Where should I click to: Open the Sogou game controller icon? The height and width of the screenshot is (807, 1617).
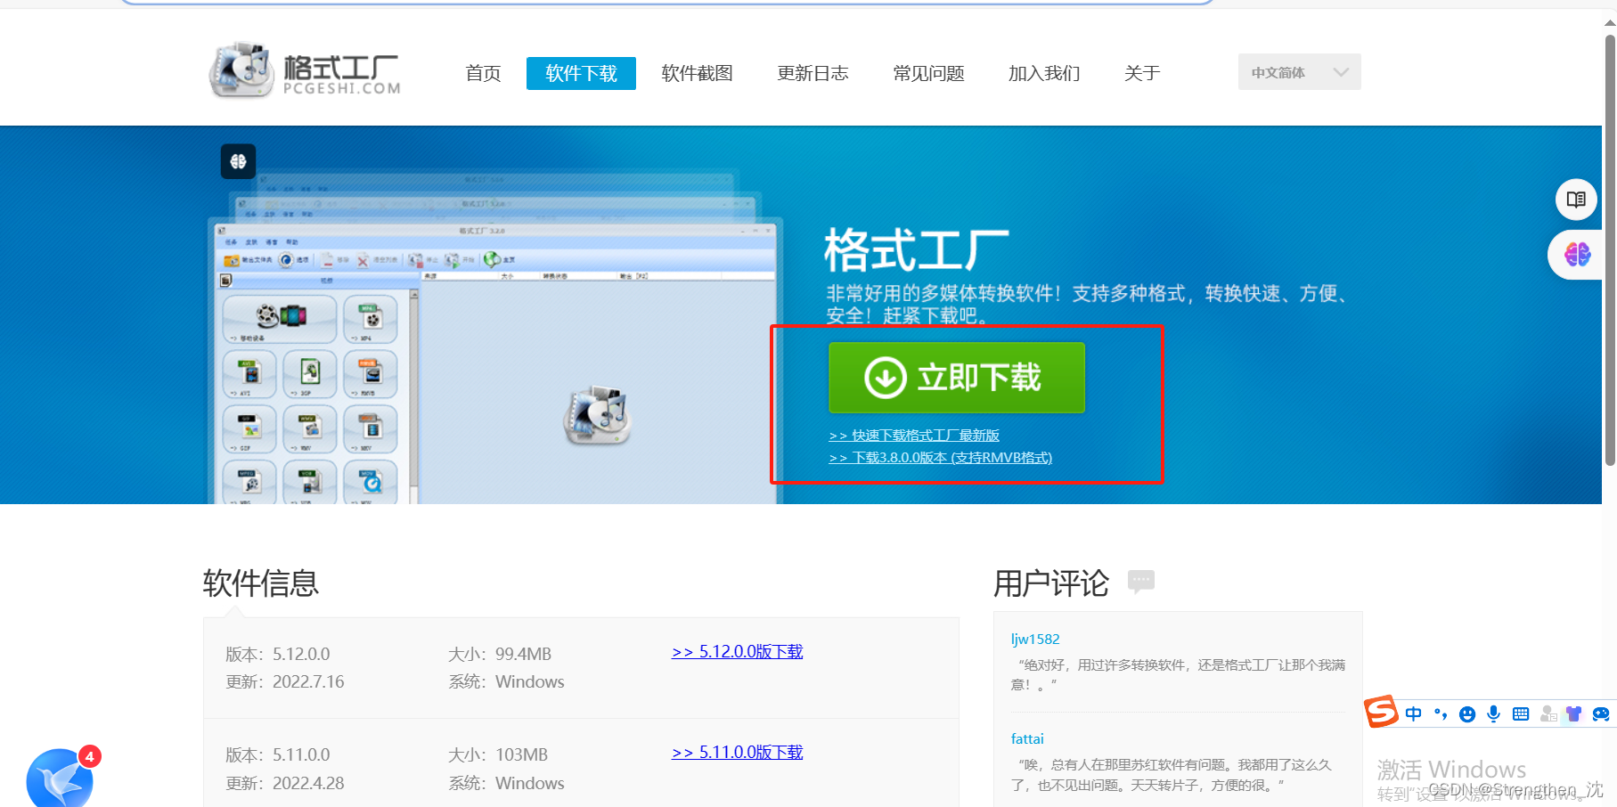1601,713
